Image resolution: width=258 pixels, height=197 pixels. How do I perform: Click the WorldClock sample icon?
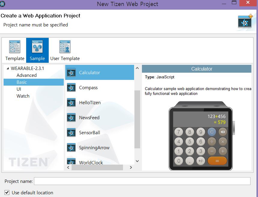coord(71,161)
